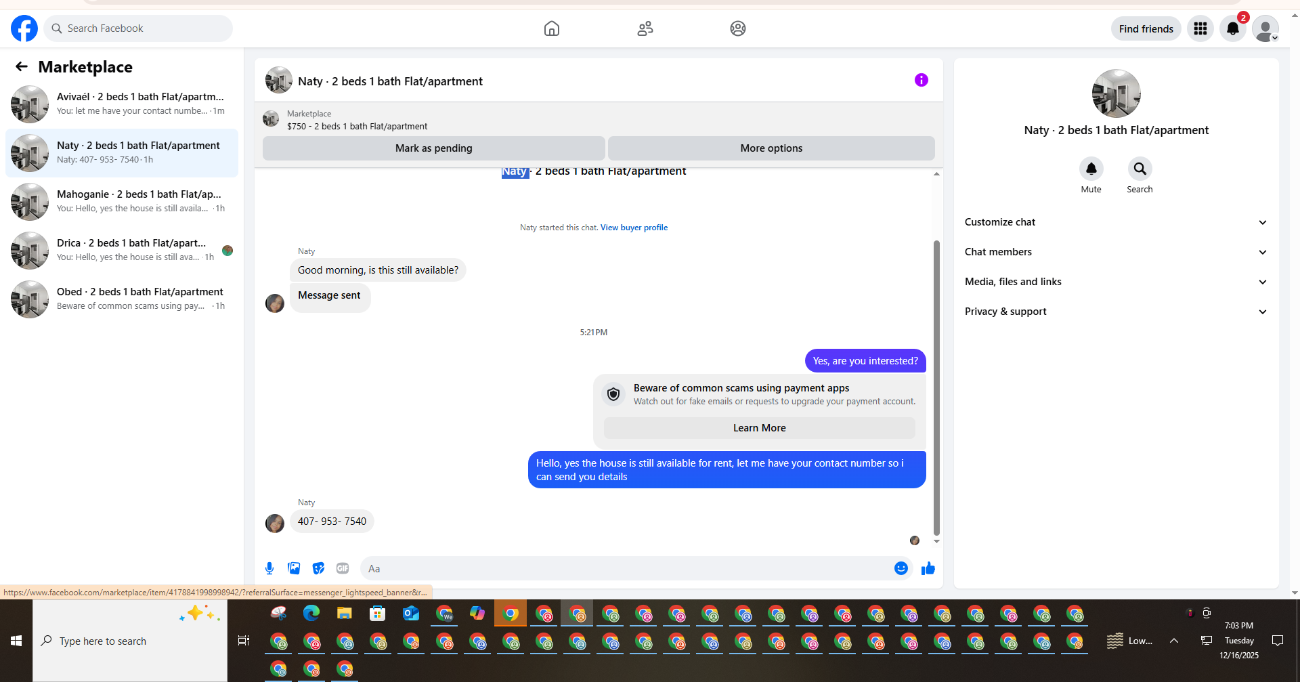The image size is (1300, 682).
Task: Click the chat scrollbar down arrow
Action: coord(936,541)
